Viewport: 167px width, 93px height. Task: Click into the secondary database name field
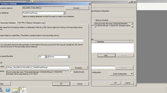pyautogui.click(x=43, y=13)
